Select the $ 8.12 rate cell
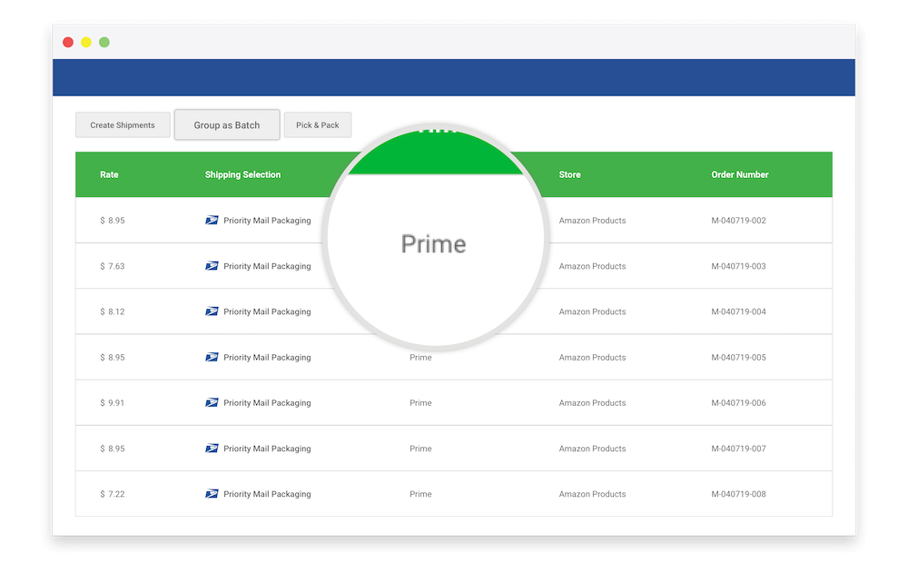 click(x=113, y=311)
